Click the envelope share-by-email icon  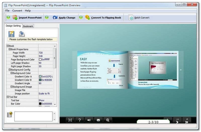pos(98,120)
